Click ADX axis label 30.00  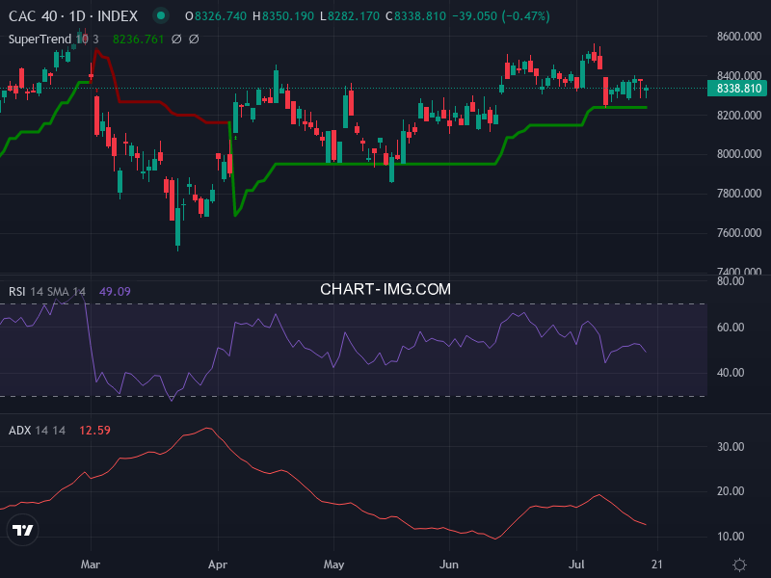point(731,447)
